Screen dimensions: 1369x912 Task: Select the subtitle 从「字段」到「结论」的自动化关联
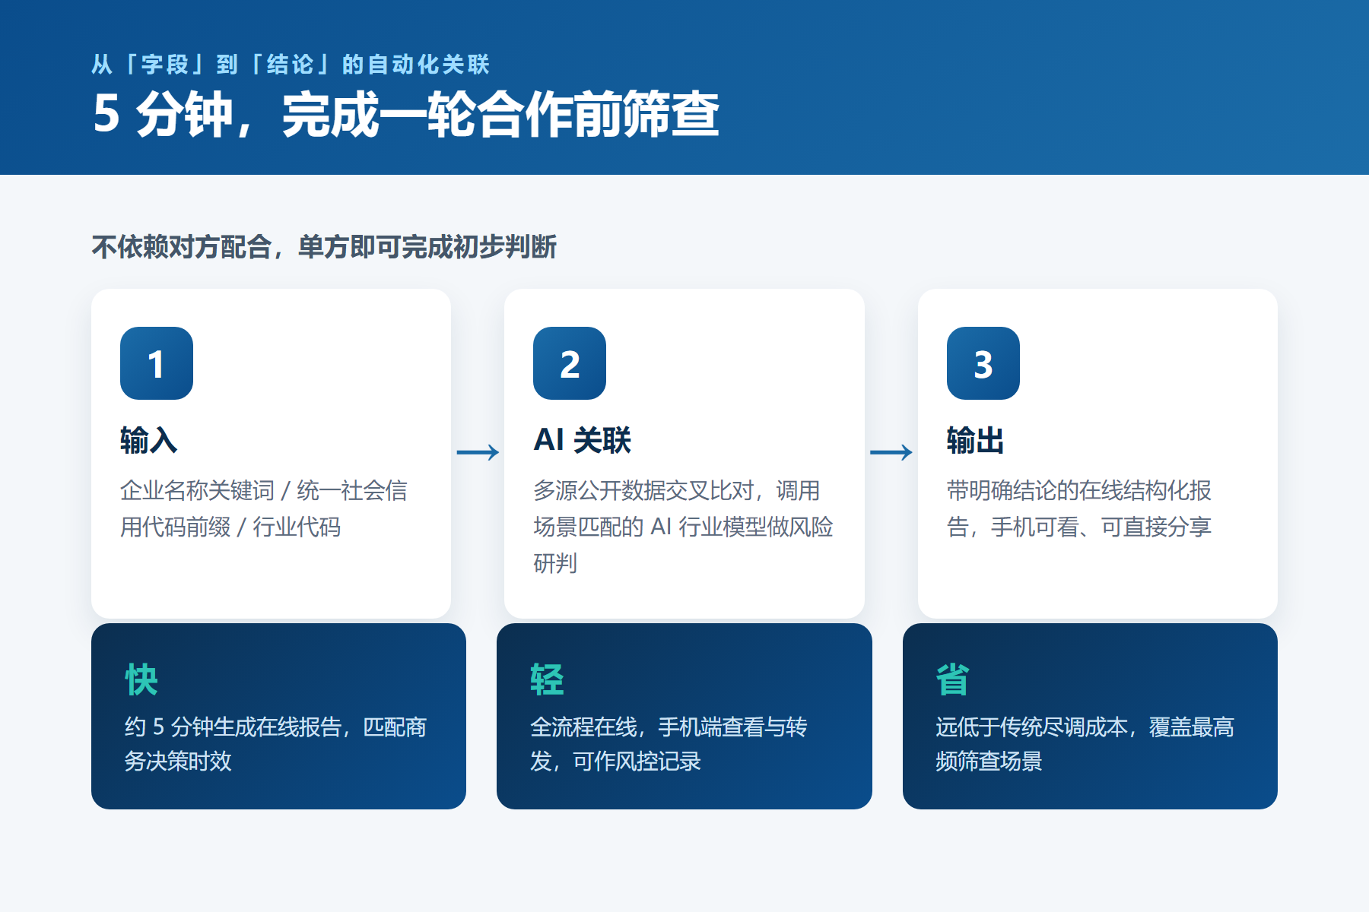pyautogui.click(x=291, y=65)
